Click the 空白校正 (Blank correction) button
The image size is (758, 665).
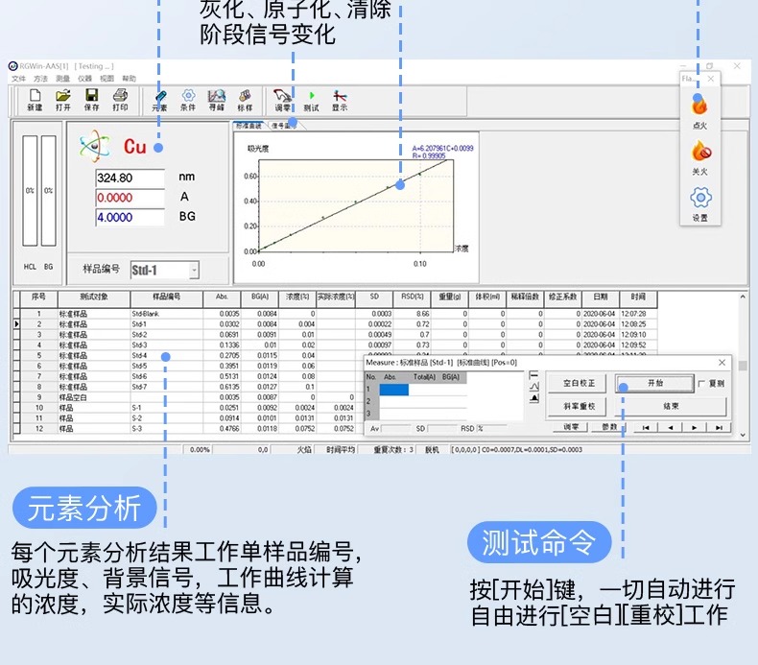click(x=579, y=383)
